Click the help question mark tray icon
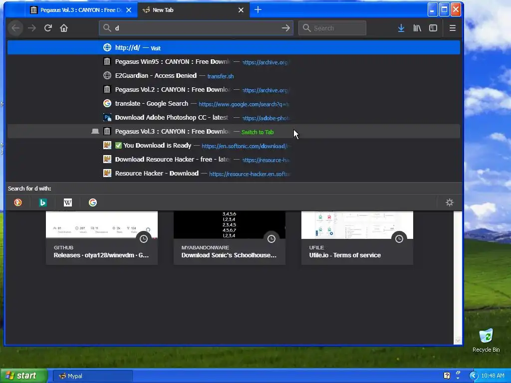This screenshot has width=511, height=383. 447,376
